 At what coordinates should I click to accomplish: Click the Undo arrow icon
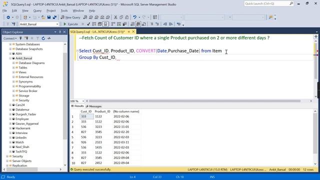point(134,17)
